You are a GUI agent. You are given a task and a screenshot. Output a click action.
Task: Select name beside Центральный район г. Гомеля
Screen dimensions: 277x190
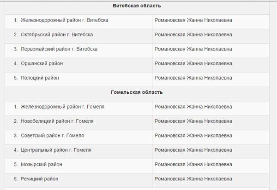coord(193,150)
